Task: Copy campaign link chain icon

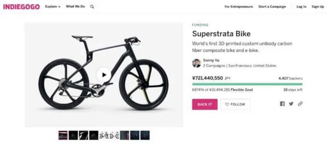Action: [x=300, y=104]
